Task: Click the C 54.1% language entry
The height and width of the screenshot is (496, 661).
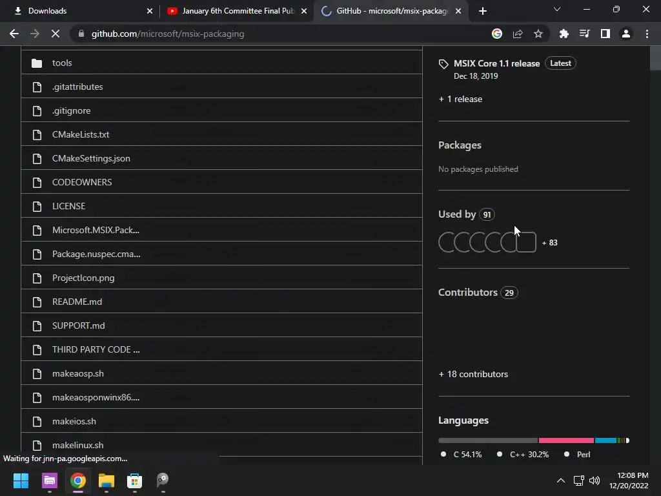Action: pyautogui.click(x=461, y=454)
